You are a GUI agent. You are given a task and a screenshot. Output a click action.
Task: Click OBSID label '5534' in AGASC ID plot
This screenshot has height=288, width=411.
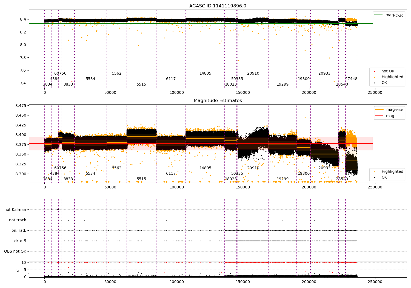coord(90,79)
